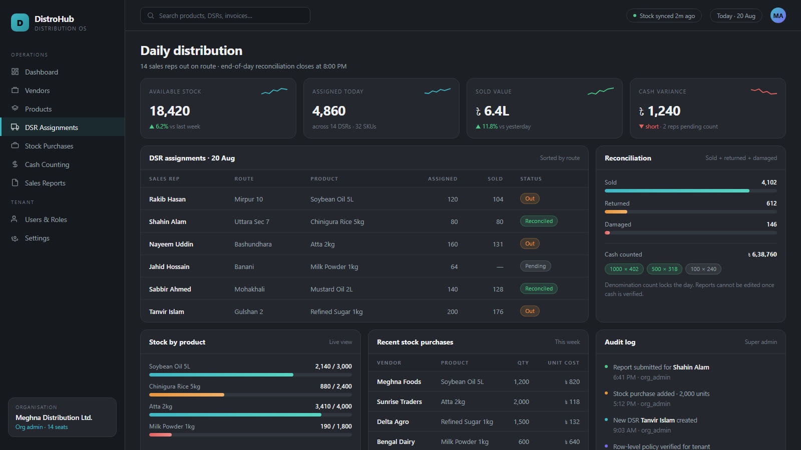Click the Sales Reports document icon
The image size is (801, 450).
tap(15, 183)
